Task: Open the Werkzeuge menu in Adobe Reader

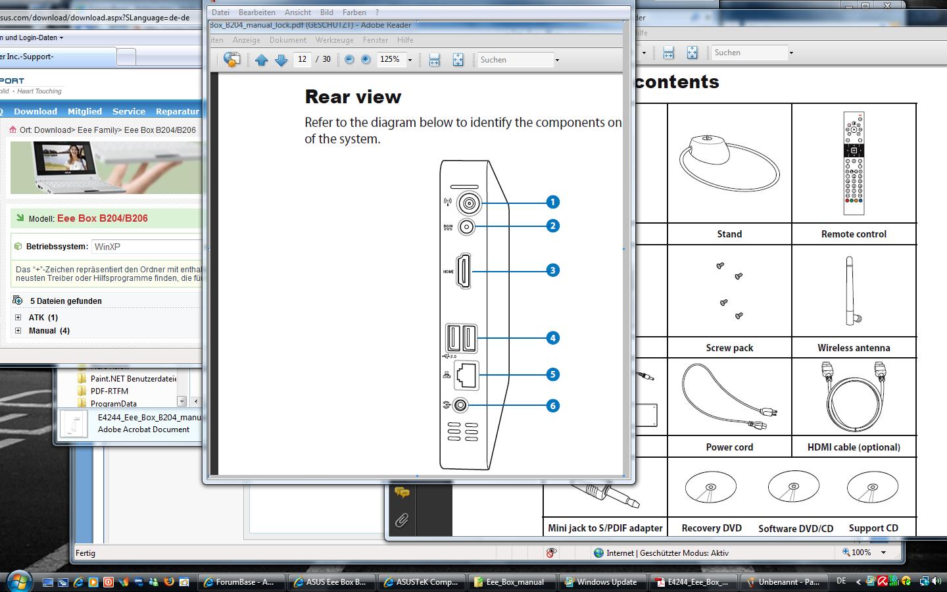Action: [334, 40]
